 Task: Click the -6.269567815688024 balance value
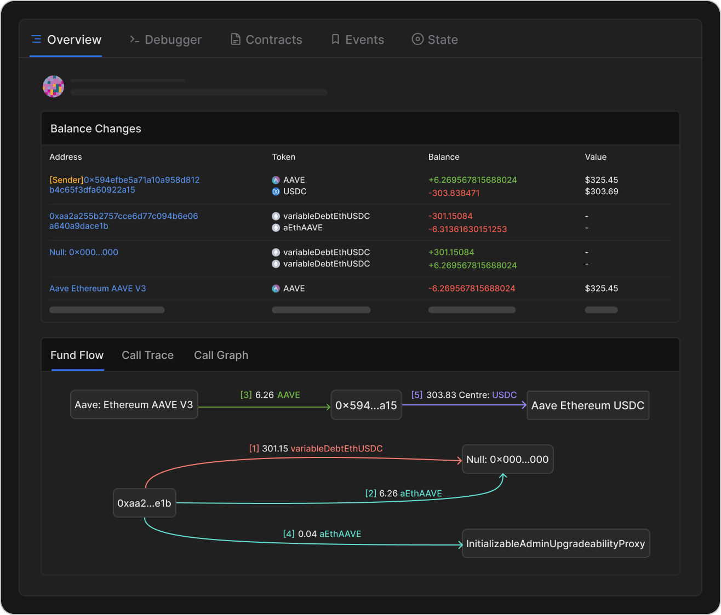pyautogui.click(x=472, y=288)
